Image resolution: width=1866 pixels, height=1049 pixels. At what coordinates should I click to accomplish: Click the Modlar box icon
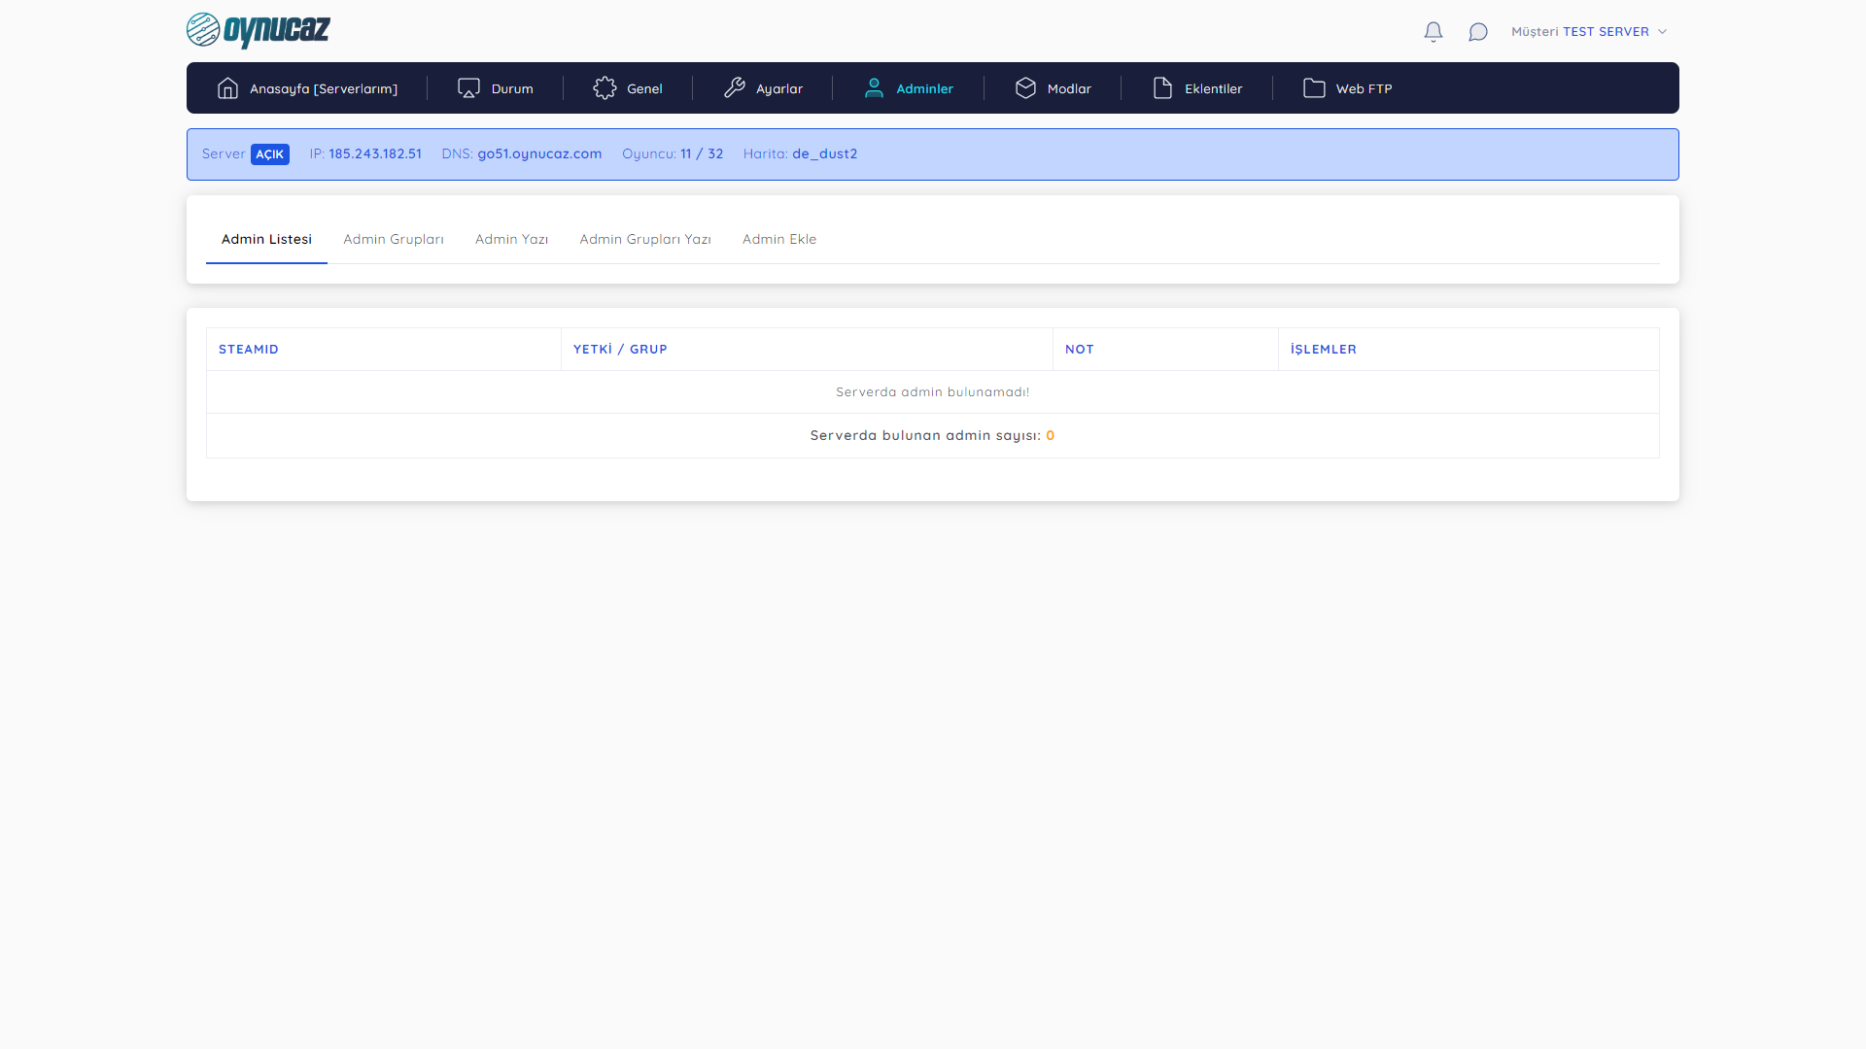(1025, 88)
